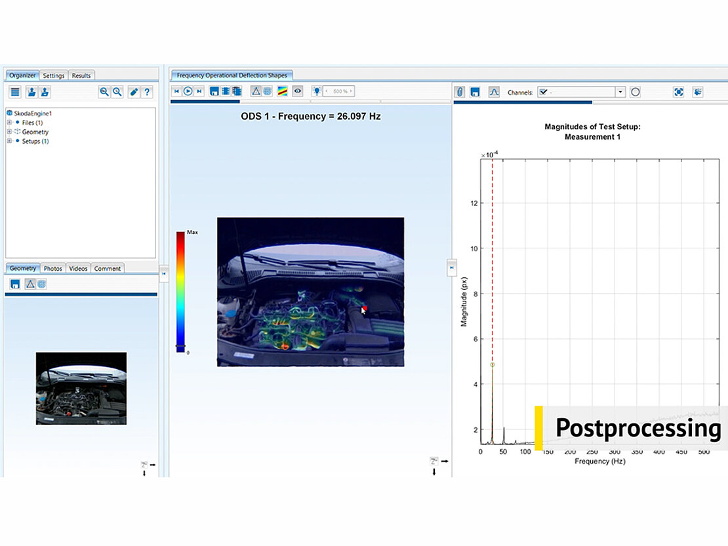Toggle the bell curve icon in spectrum toolbar
Image resolution: width=728 pixels, height=546 pixels.
494,92
